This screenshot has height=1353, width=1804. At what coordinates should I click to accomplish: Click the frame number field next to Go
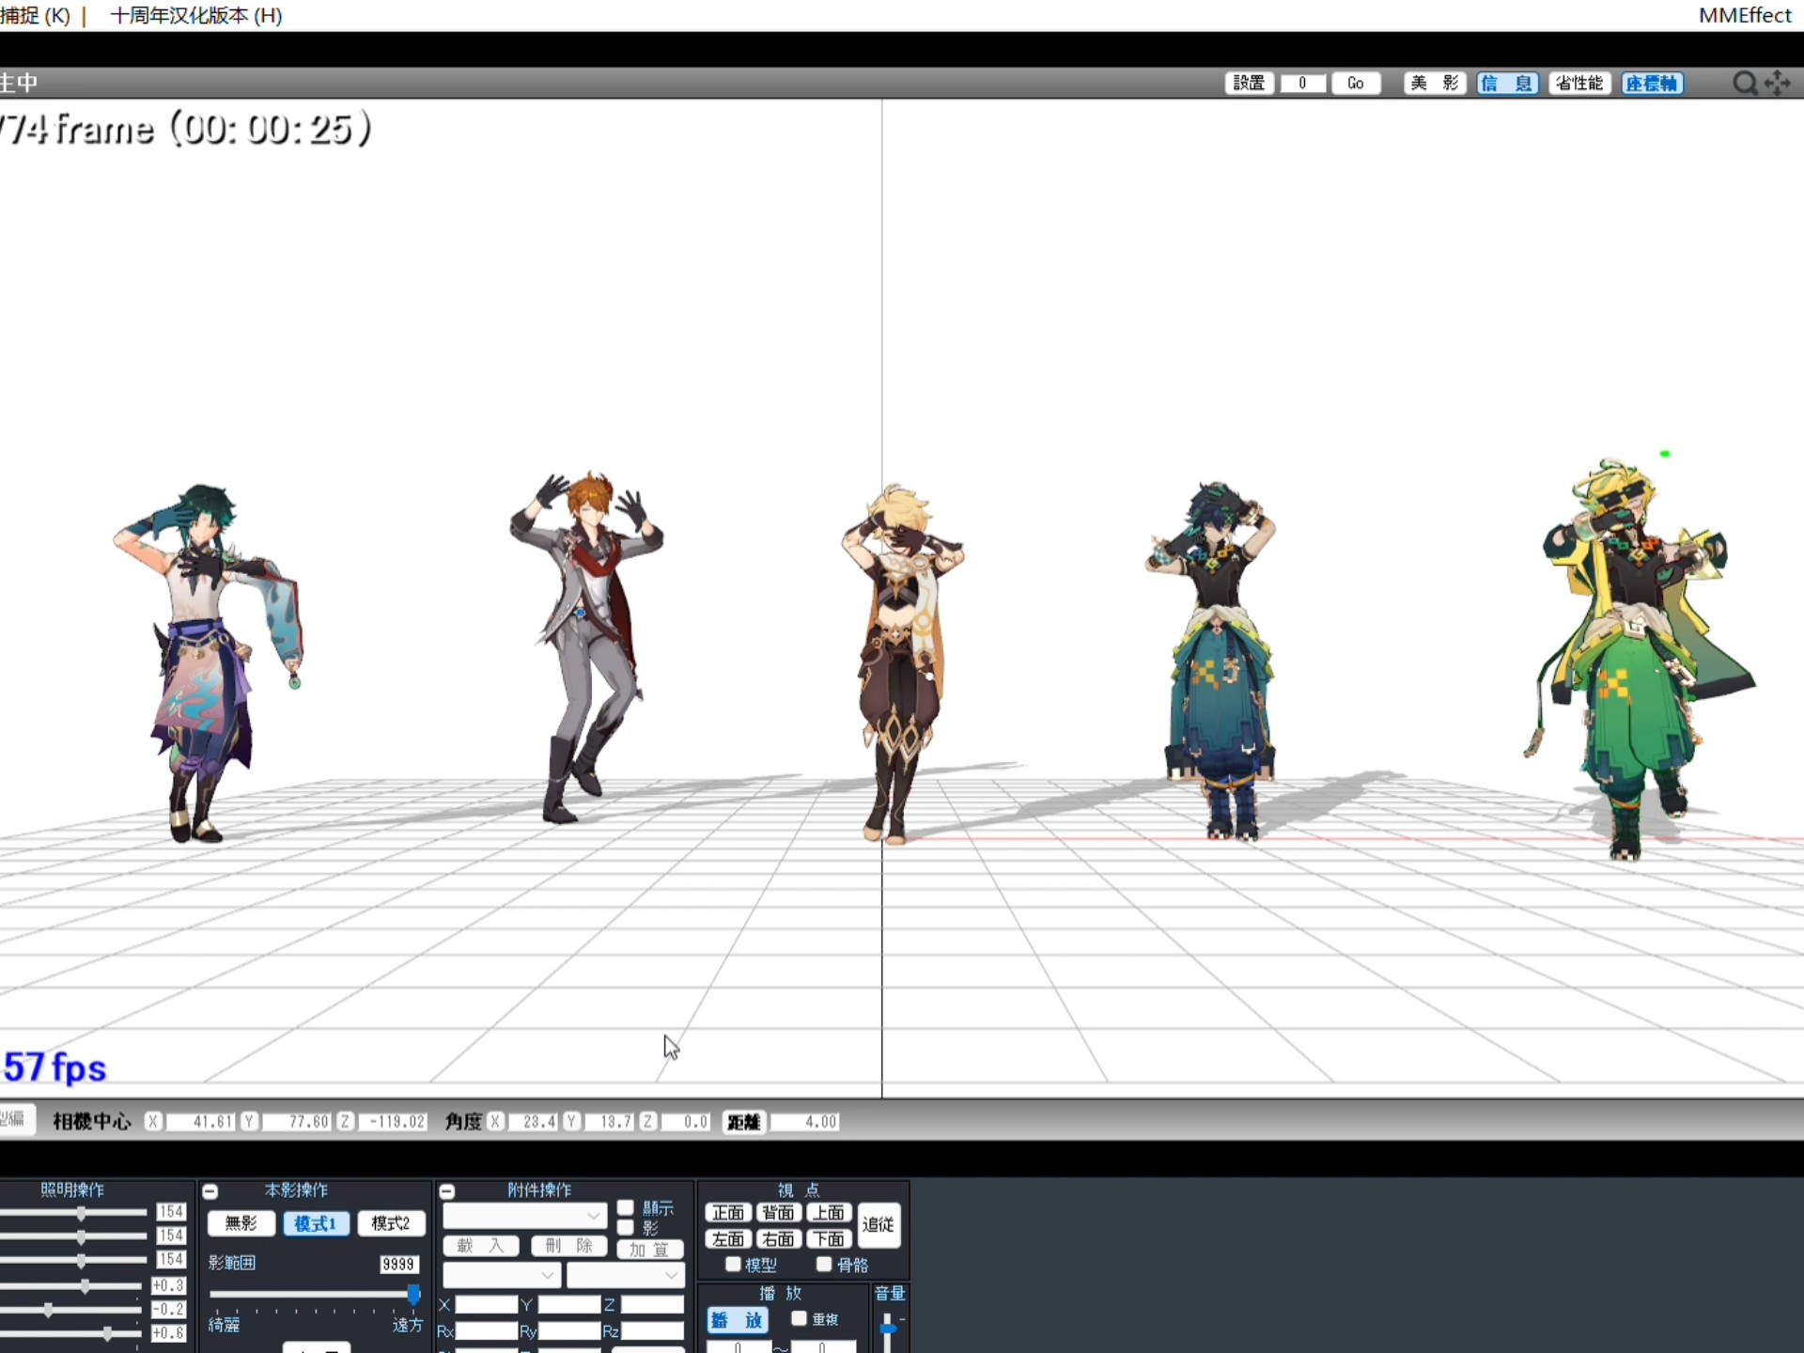pyautogui.click(x=1302, y=83)
